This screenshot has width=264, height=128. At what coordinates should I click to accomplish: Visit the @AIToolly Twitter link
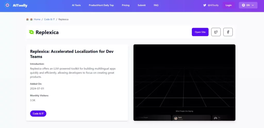(213, 5)
